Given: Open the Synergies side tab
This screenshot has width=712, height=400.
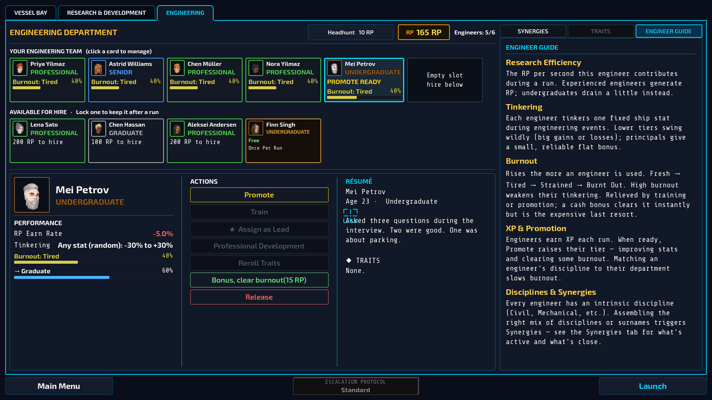Looking at the screenshot, I should click(533, 31).
